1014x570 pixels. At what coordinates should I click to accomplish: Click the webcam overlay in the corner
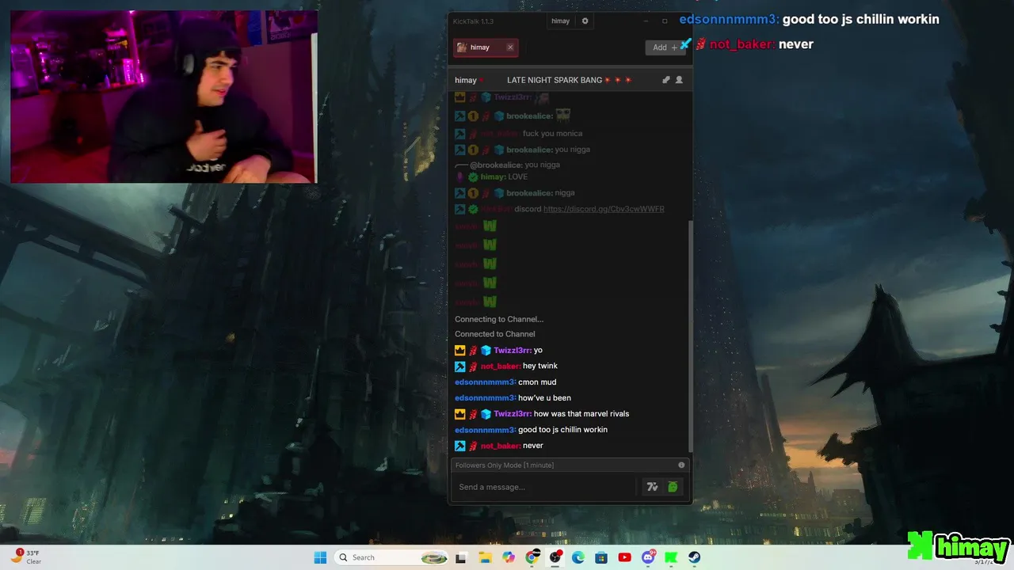click(x=164, y=97)
